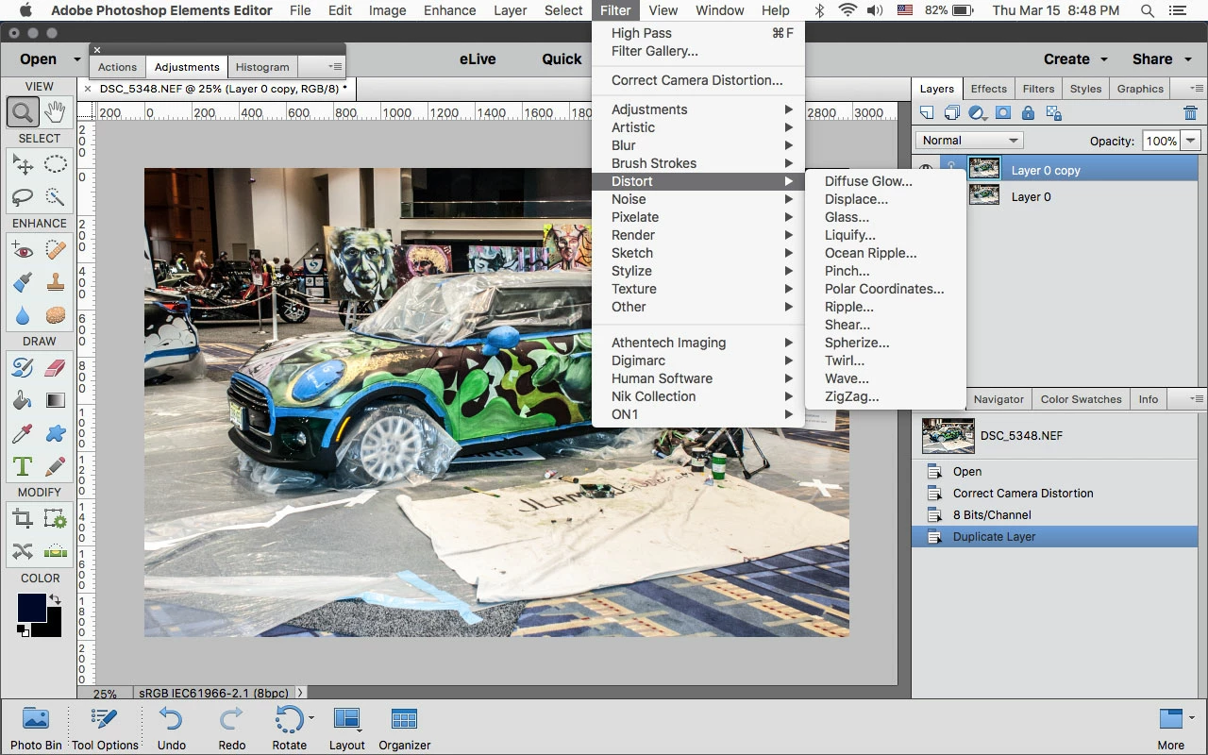This screenshot has width=1208, height=755.
Task: Select the Content-Aware Move tool
Action: (23, 551)
